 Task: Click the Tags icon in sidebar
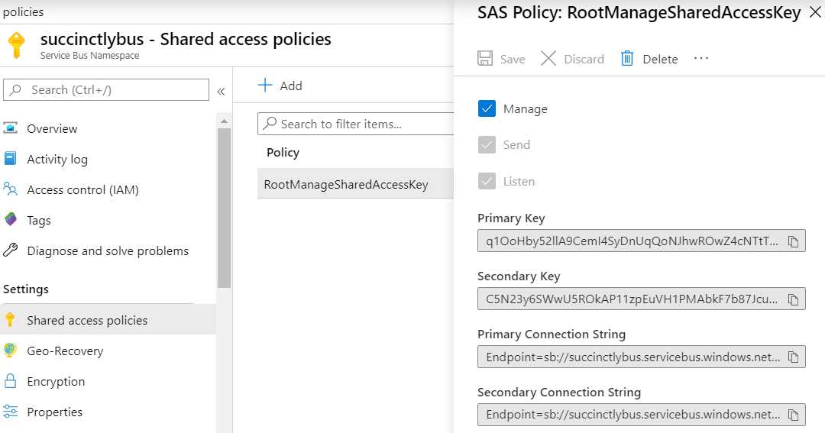pyautogui.click(x=10, y=219)
